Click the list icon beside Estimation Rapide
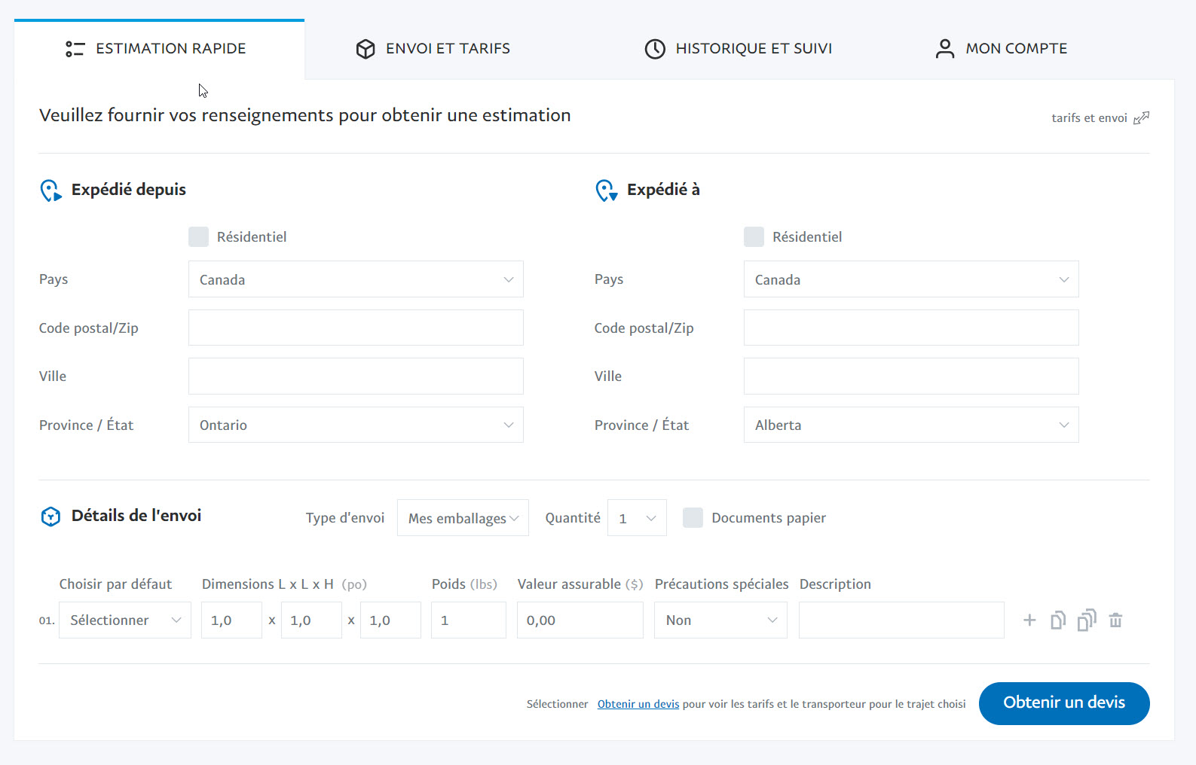 pos(75,49)
